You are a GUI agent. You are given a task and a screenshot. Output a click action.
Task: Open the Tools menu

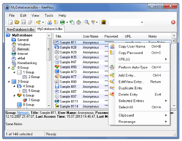tap(49, 16)
